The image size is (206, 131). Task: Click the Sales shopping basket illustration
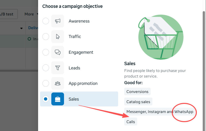pyautogui.click(x=161, y=37)
